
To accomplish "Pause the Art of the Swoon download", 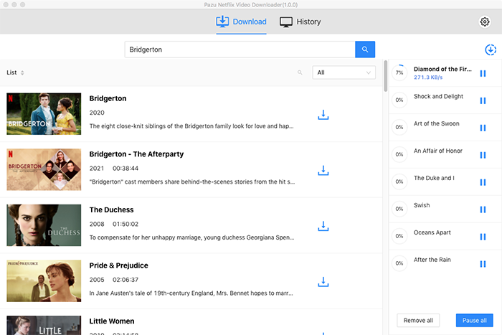I will 483,128.
